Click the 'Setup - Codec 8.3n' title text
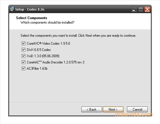This screenshot has height=124, width=160. pos(30,9)
